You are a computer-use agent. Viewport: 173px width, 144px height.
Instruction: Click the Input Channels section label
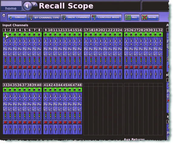click(x=15, y=25)
